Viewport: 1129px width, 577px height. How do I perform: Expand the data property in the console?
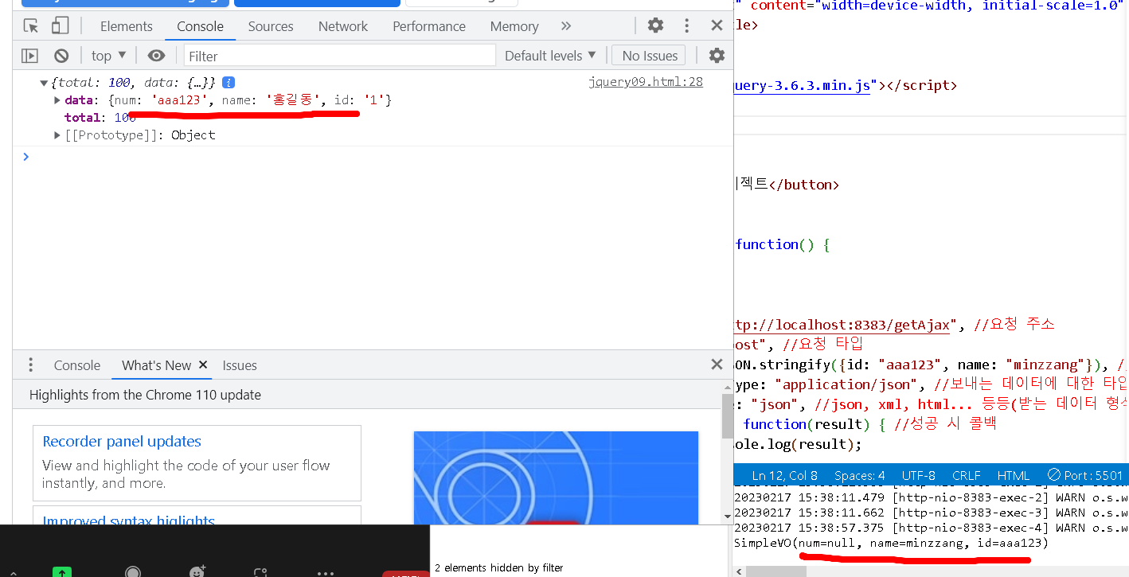pos(57,100)
